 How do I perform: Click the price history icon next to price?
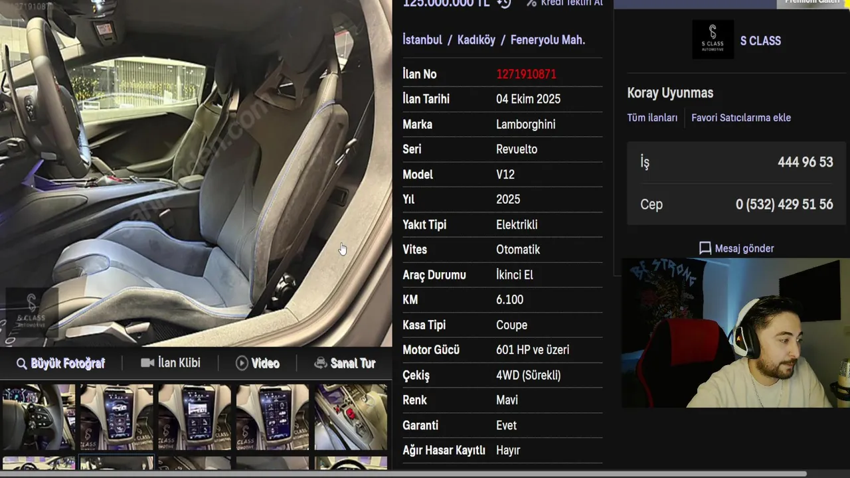pyautogui.click(x=504, y=3)
